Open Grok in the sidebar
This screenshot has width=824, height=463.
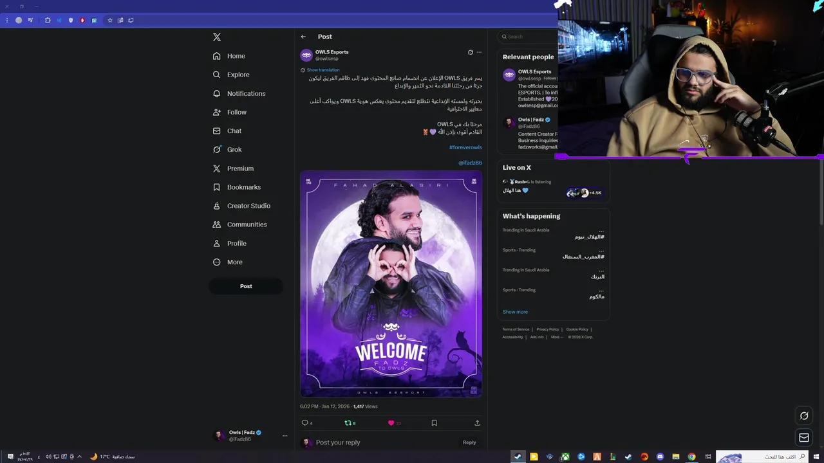pos(227,149)
